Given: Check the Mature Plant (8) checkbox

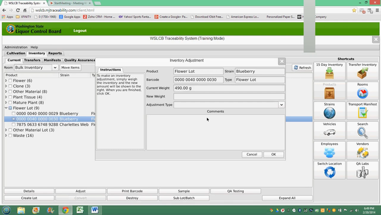Looking at the screenshot, I should (x=10, y=103).
